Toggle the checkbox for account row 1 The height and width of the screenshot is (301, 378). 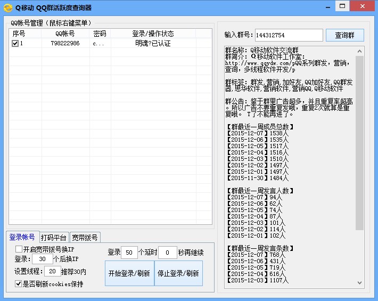(x=15, y=43)
